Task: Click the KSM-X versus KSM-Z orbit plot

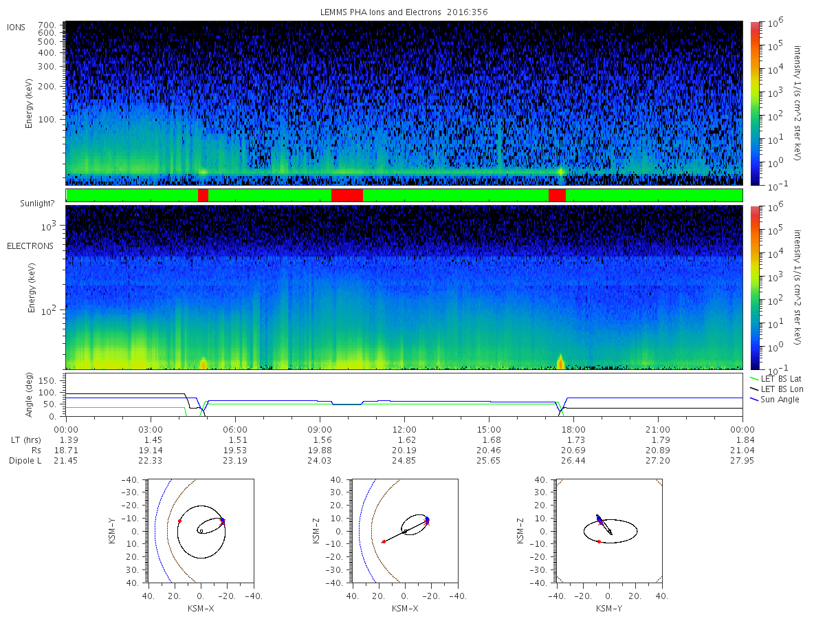Action: point(405,531)
